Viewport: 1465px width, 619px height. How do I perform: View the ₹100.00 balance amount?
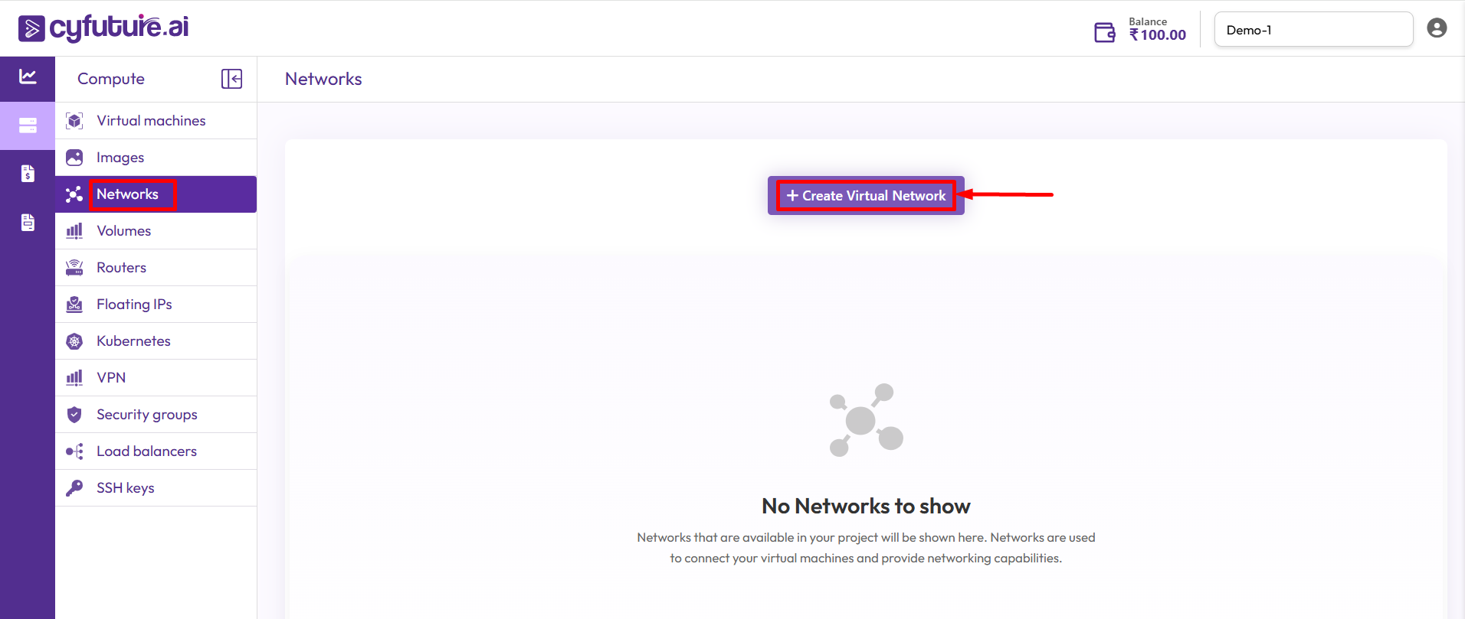[1158, 35]
